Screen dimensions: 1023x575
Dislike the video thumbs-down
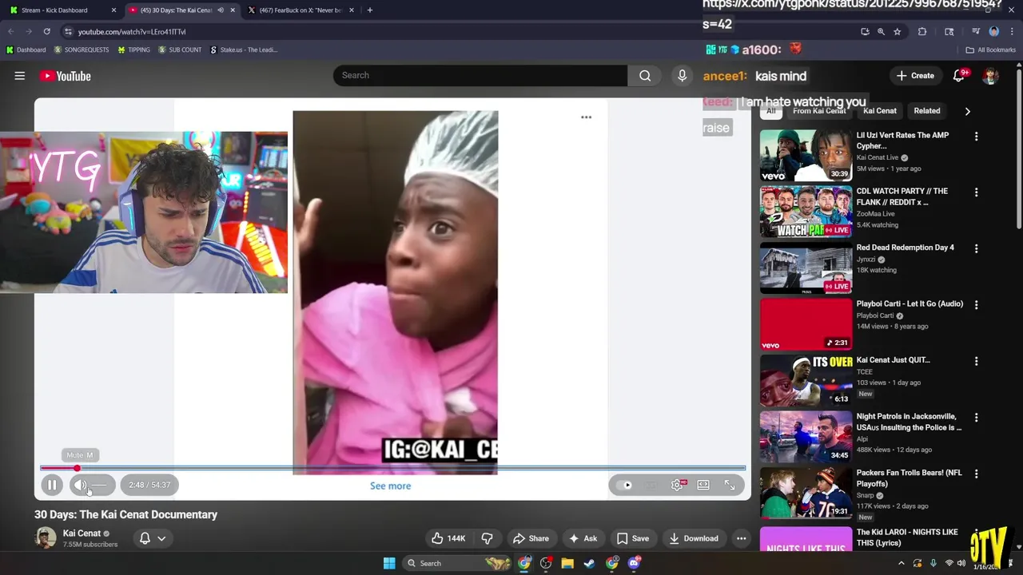(x=487, y=538)
